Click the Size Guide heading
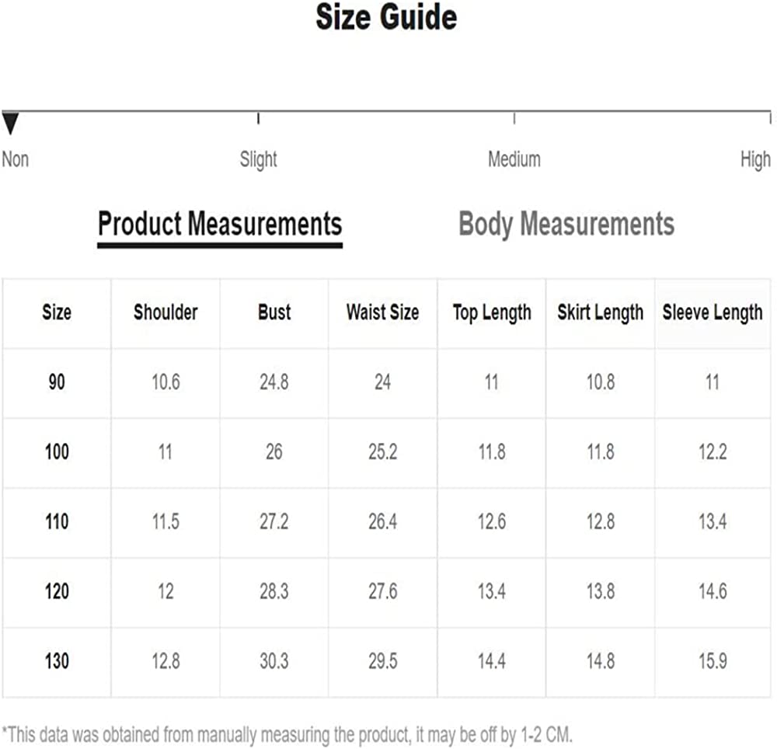This screenshot has width=777, height=749. [x=386, y=17]
